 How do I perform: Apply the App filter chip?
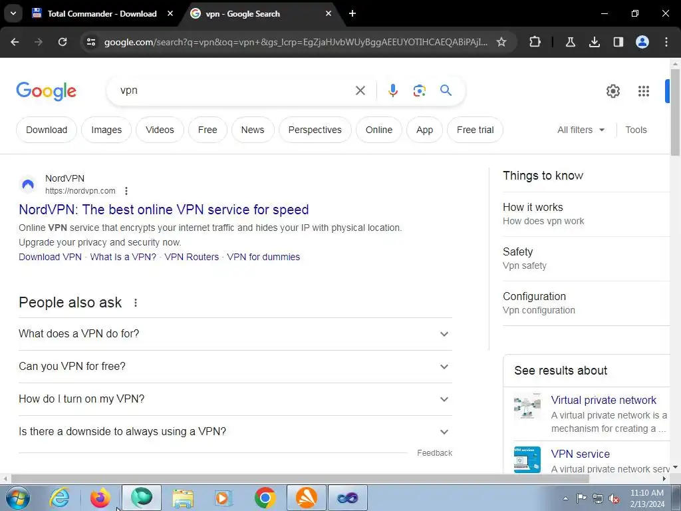tap(424, 130)
